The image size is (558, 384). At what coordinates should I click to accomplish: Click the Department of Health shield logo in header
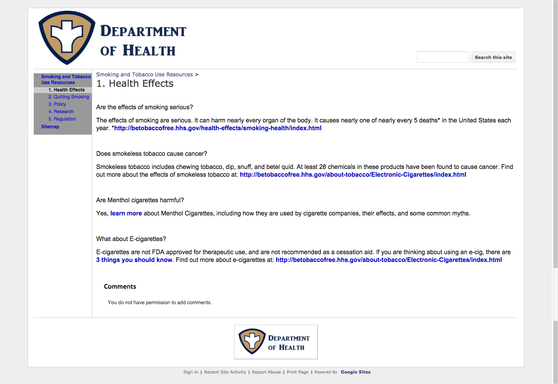tap(67, 38)
